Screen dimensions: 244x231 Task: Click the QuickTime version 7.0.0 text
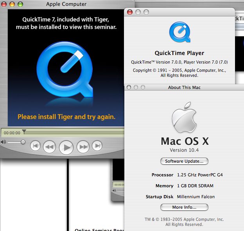[x=179, y=62]
